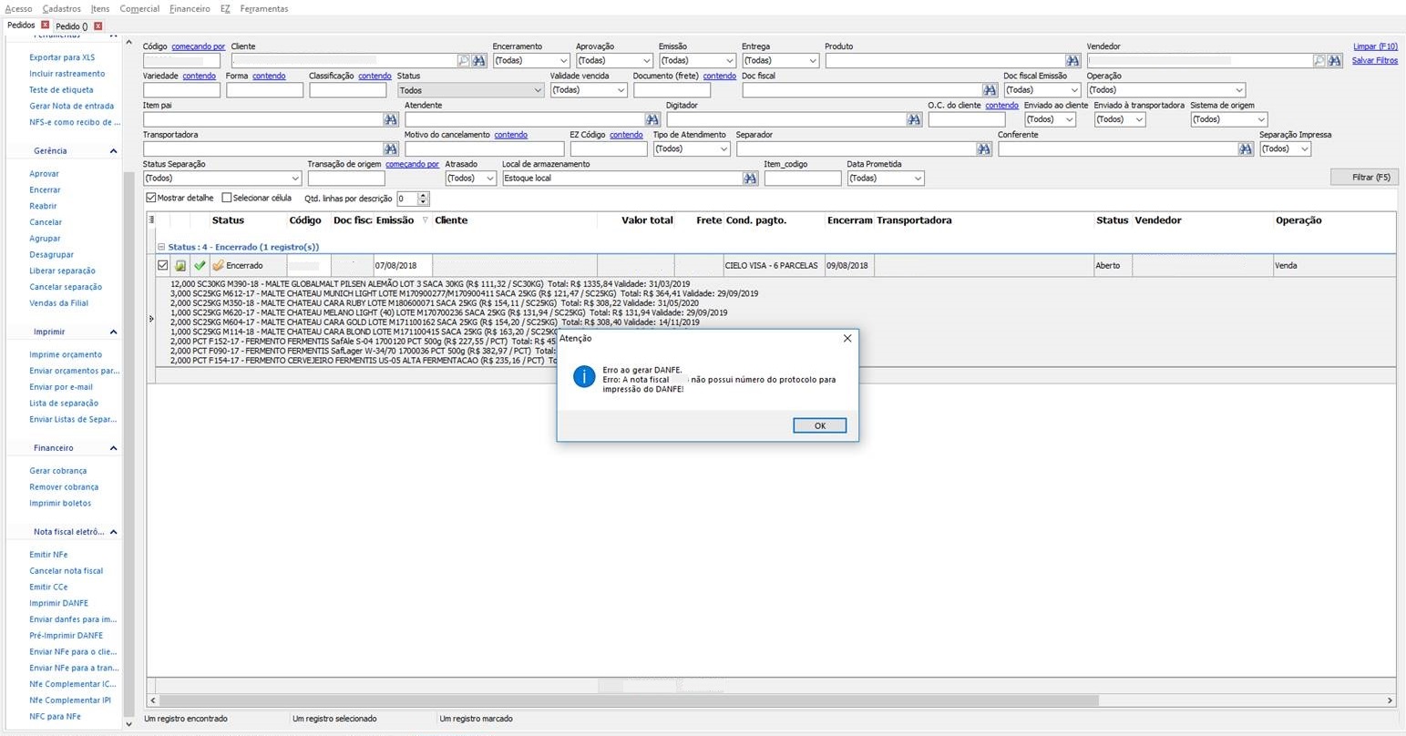Image resolution: width=1406 pixels, height=736 pixels.
Task: Click the binoculars icon for Item pai
Action: tap(391, 119)
